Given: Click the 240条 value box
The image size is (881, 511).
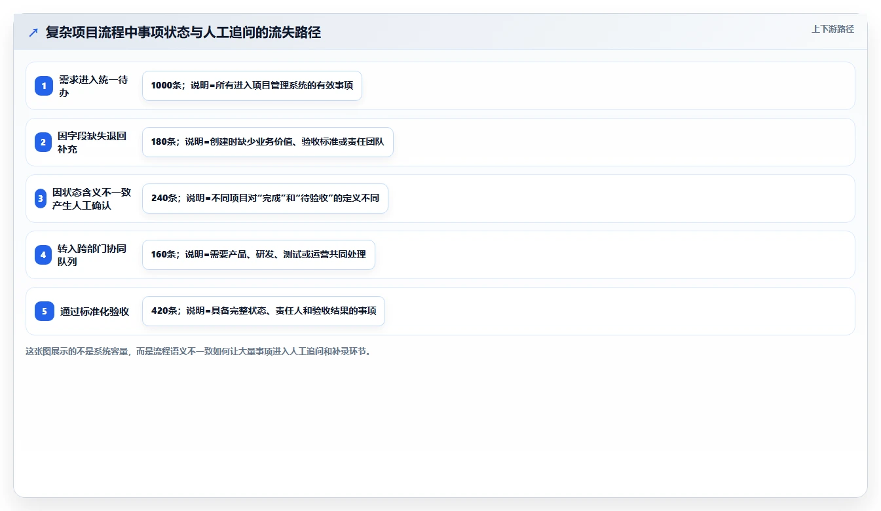Looking at the screenshot, I should 265,199.
